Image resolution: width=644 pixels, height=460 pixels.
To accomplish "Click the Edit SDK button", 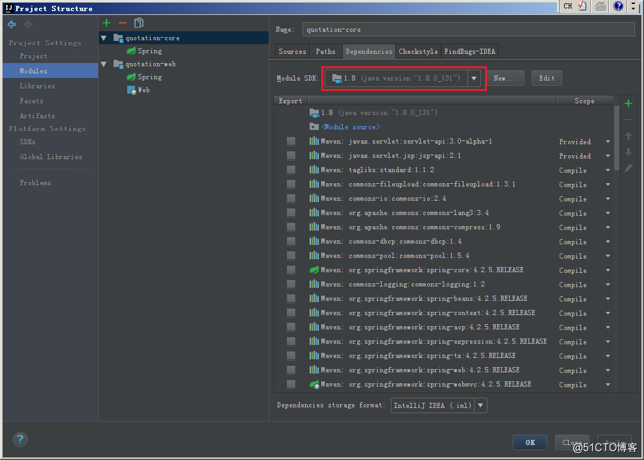I will coord(547,78).
